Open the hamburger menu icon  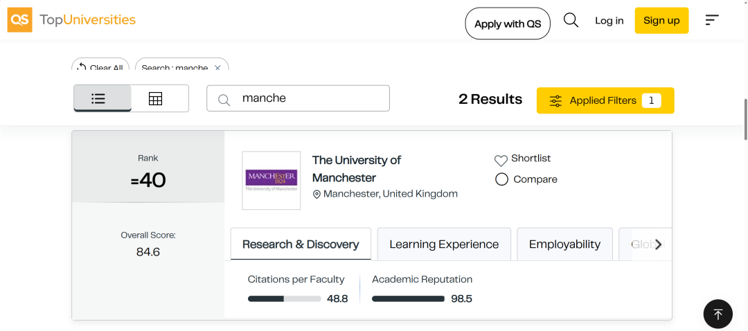tap(712, 20)
